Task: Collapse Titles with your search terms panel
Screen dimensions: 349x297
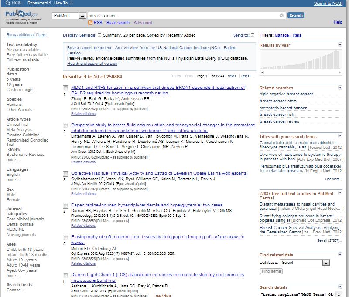Action: pos(340,136)
